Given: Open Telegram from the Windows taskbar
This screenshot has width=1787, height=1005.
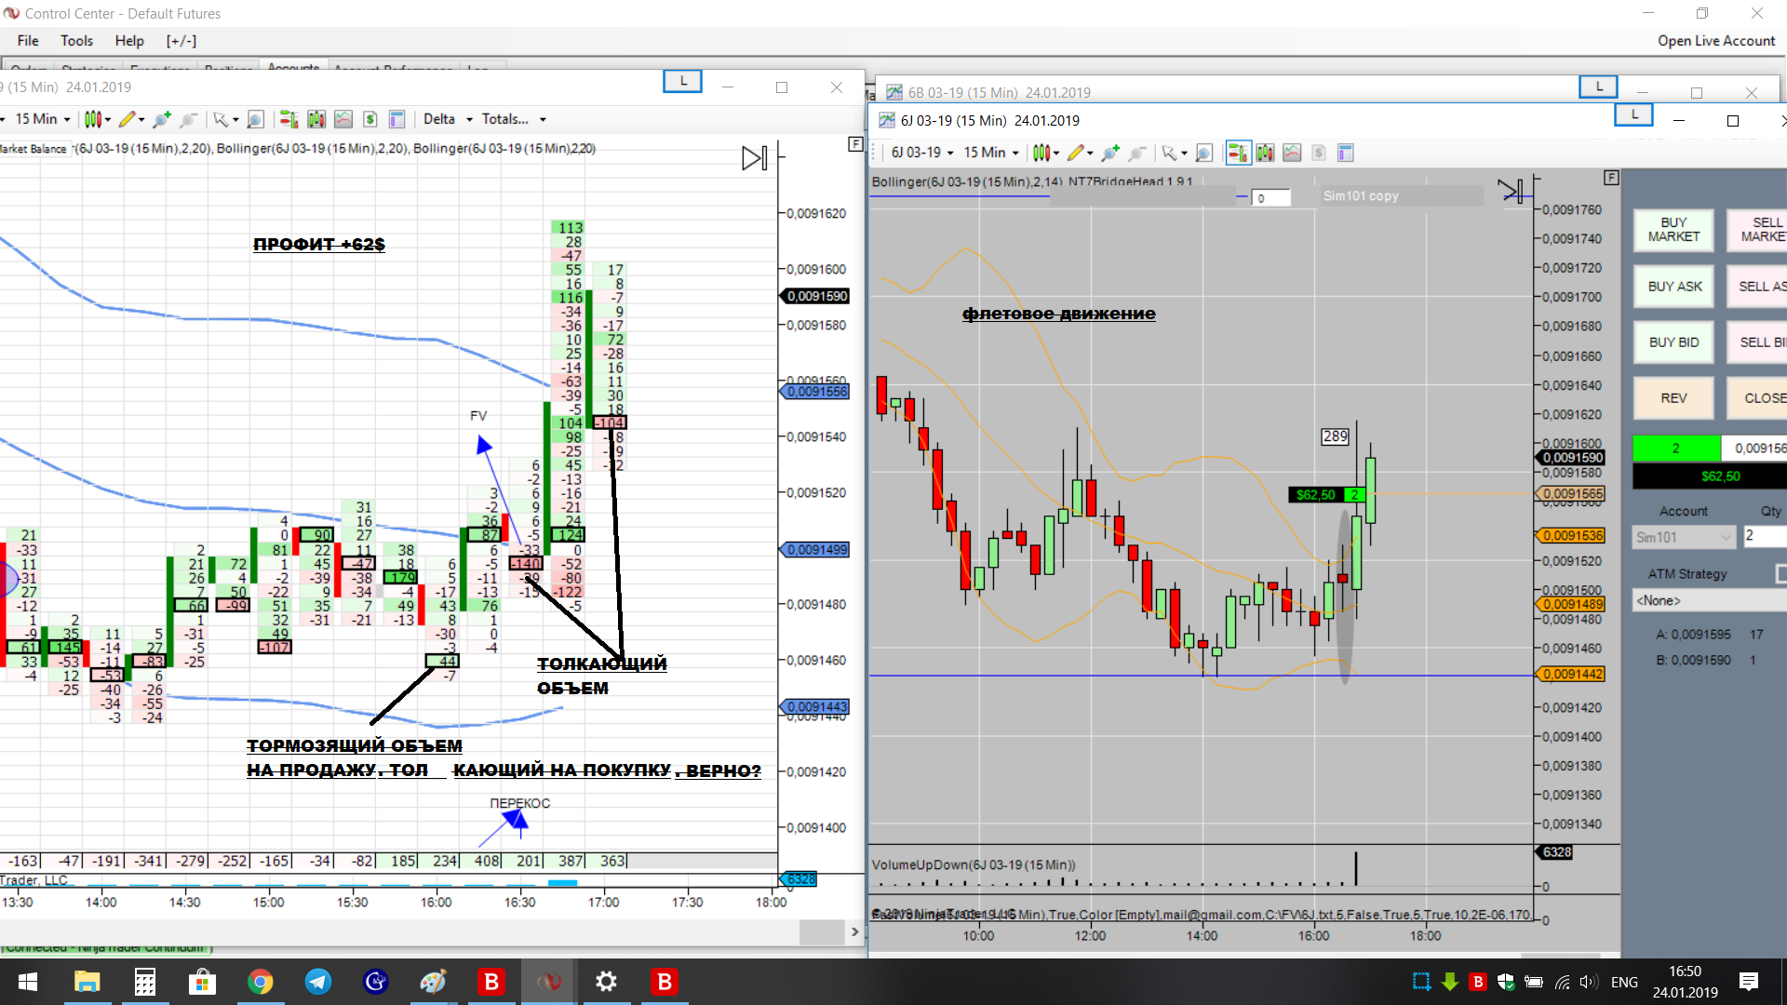Looking at the screenshot, I should (318, 982).
